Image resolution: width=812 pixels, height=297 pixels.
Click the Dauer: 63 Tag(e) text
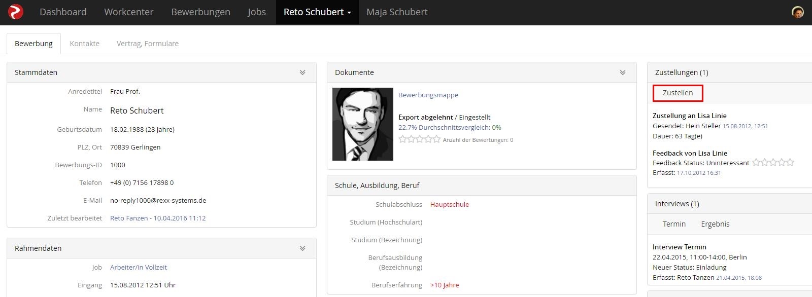(x=678, y=136)
